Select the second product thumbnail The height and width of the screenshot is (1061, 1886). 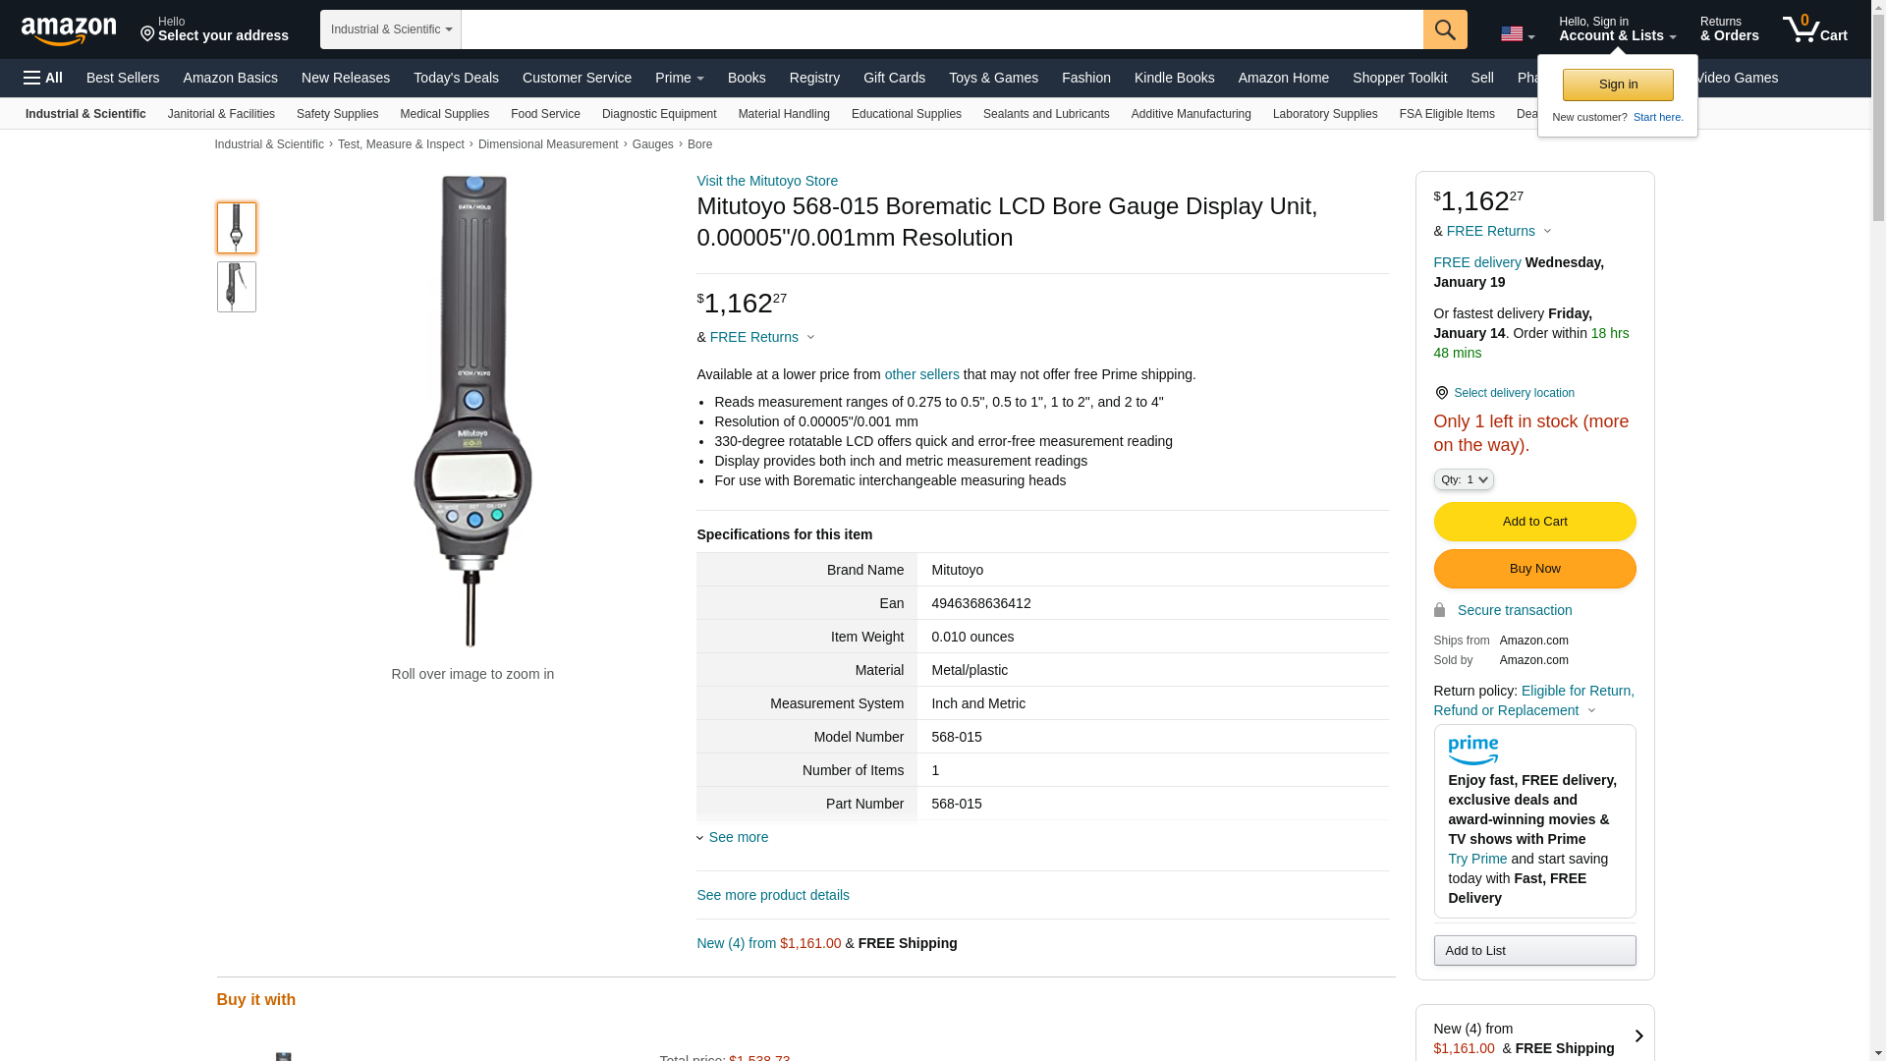236,287
